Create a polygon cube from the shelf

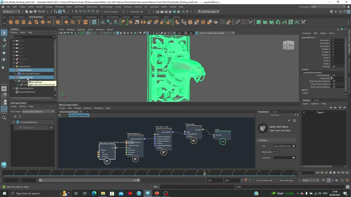[x=17, y=22]
